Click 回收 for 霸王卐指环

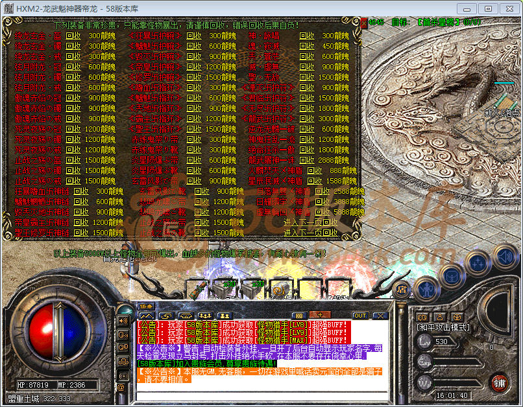pyautogui.click(x=194, y=119)
